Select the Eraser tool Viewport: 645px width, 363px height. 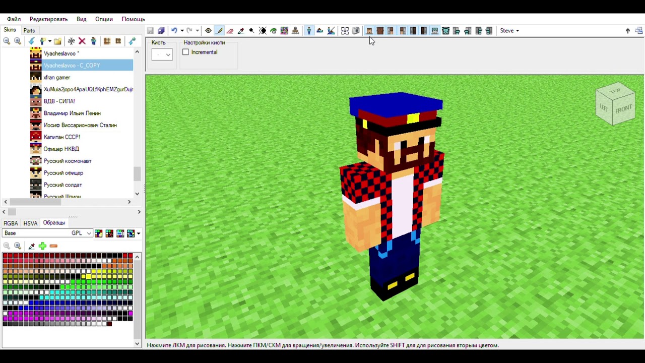(230, 31)
